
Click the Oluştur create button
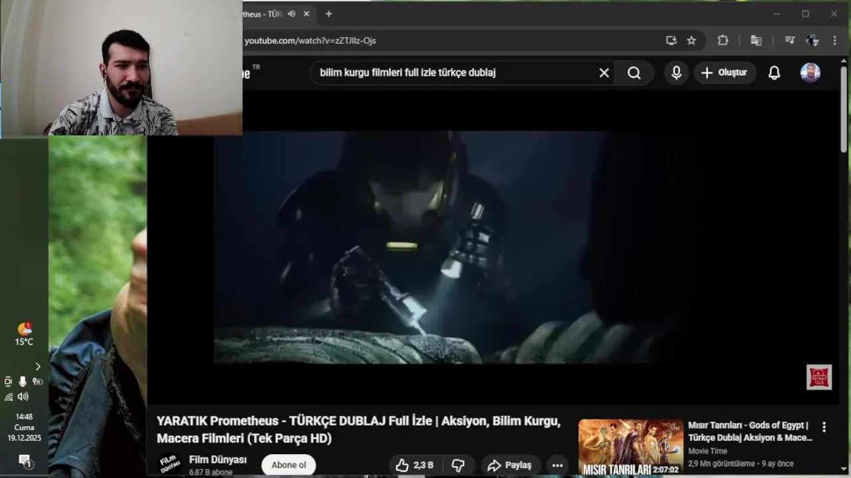pos(725,72)
